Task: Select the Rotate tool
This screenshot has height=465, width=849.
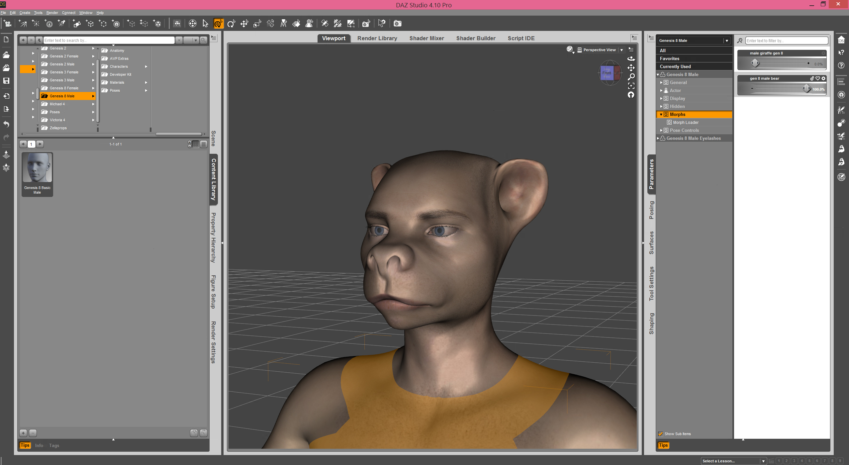Action: 231,24
